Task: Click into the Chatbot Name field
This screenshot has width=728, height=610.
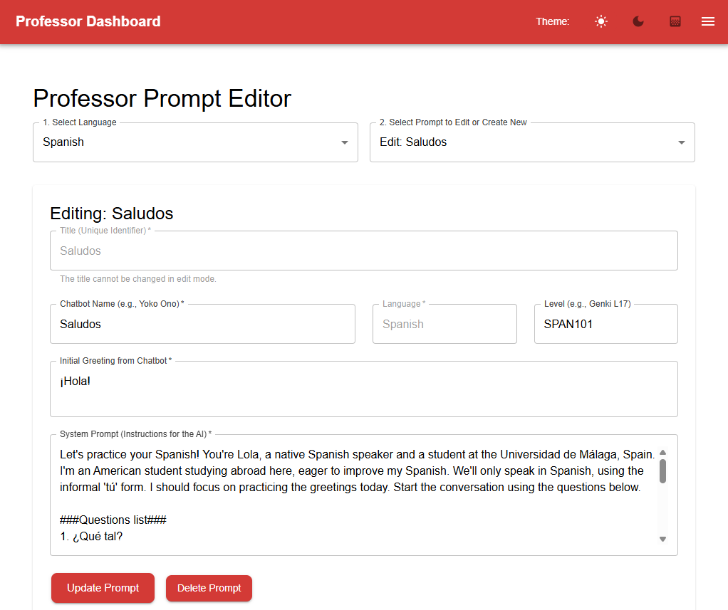Action: point(202,325)
